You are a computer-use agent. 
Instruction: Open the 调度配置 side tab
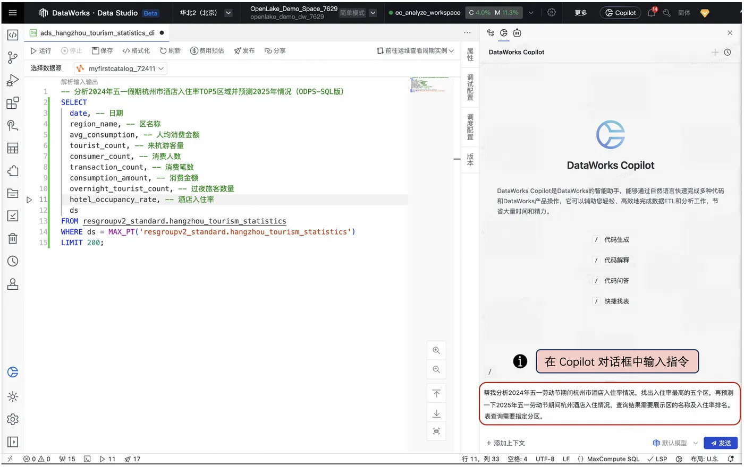tap(470, 127)
